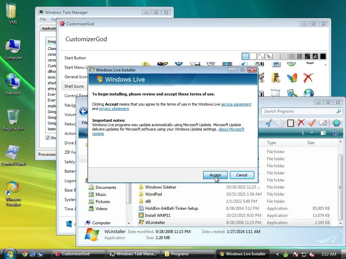
Task: Click the search magnifier icon in Programs window
Action: [x=339, y=111]
